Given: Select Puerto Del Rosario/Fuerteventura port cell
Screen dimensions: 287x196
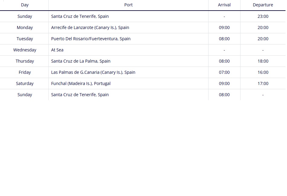Looking at the screenshot, I should tap(91, 39).
